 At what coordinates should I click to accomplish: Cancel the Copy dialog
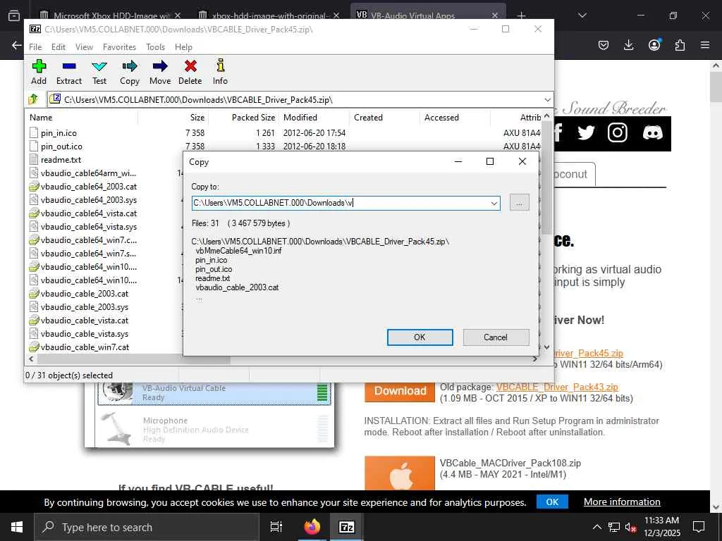[x=496, y=337]
